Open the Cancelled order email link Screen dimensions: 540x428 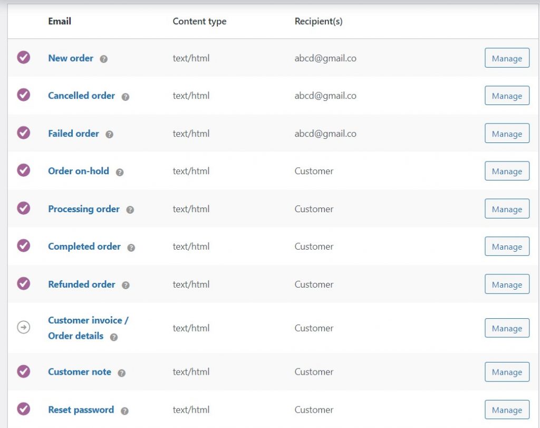coord(81,96)
